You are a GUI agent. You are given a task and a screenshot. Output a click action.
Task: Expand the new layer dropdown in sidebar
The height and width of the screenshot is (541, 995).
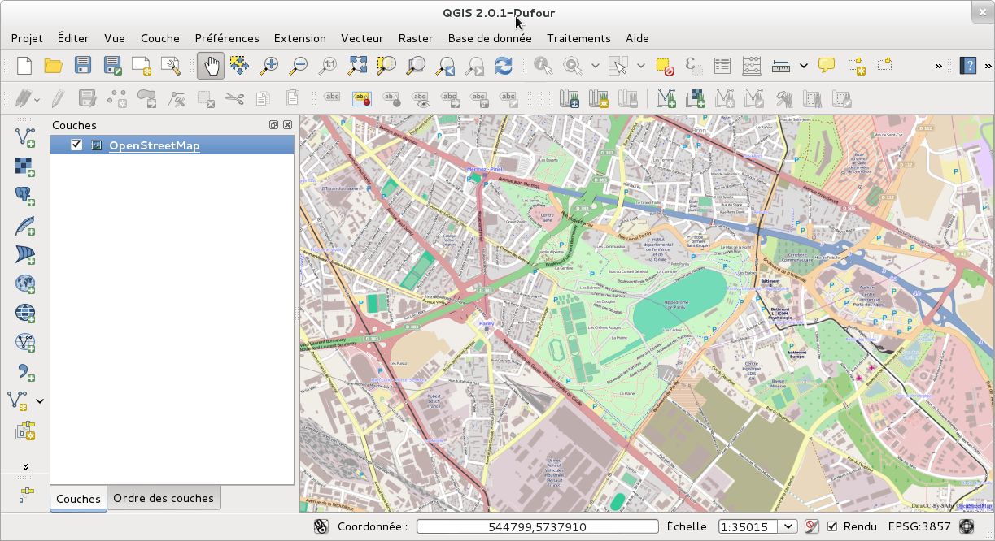[x=40, y=400]
